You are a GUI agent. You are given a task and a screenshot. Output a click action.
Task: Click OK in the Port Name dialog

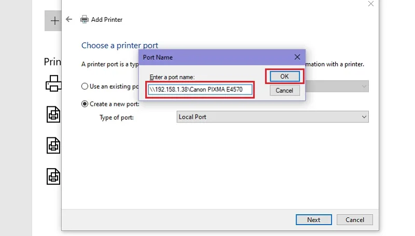pyautogui.click(x=284, y=76)
